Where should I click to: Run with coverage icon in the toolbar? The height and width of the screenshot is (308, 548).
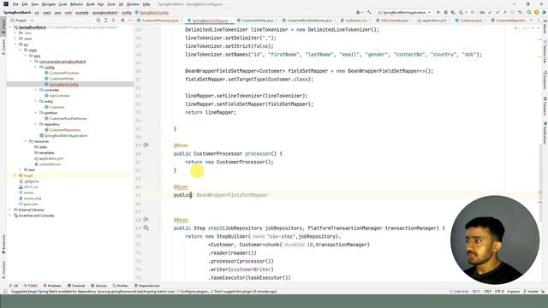point(453,12)
